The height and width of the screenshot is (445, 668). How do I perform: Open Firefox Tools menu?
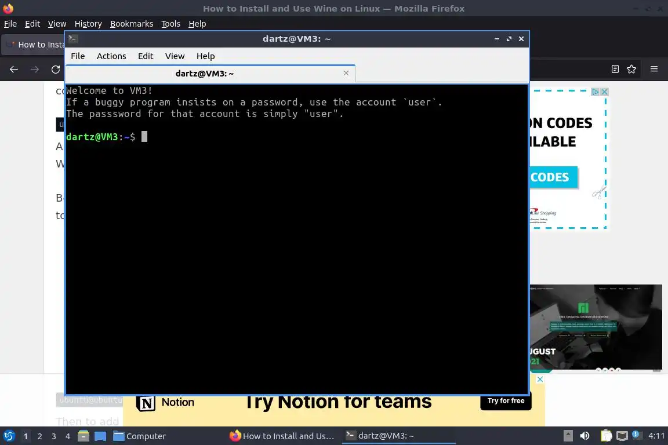coord(171,24)
